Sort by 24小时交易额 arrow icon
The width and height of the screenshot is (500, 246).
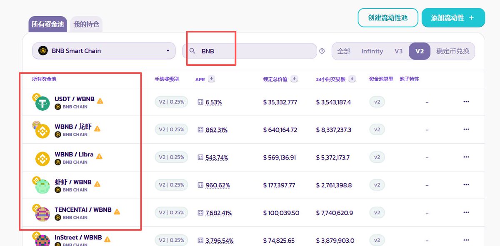[352, 79]
